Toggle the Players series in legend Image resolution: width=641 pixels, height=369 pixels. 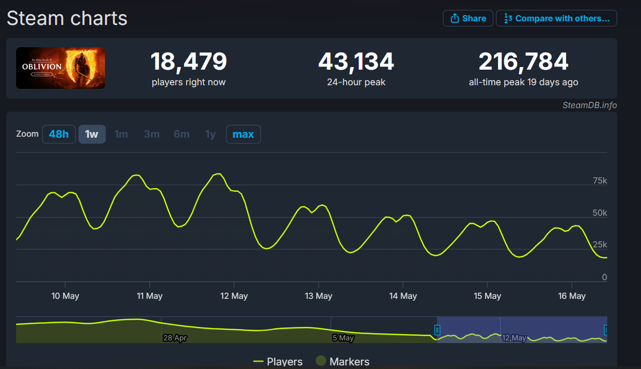[278, 361]
